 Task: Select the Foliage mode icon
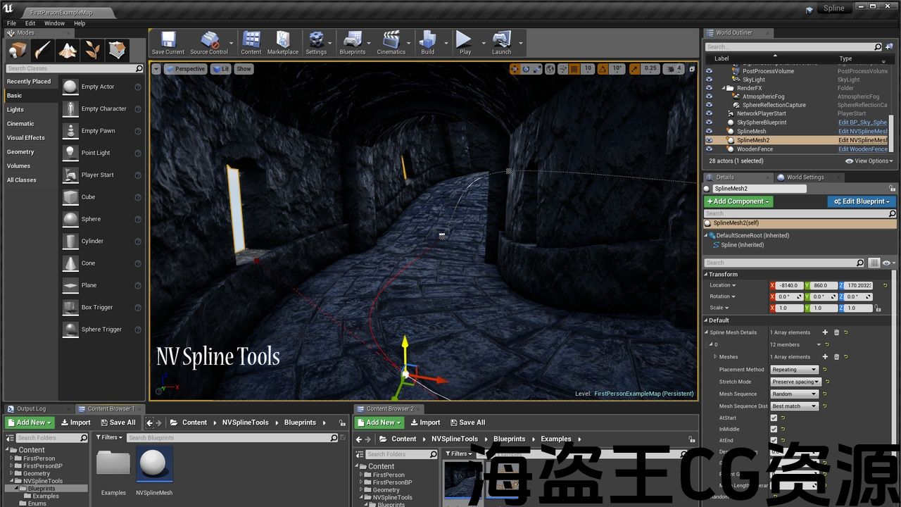pos(92,50)
